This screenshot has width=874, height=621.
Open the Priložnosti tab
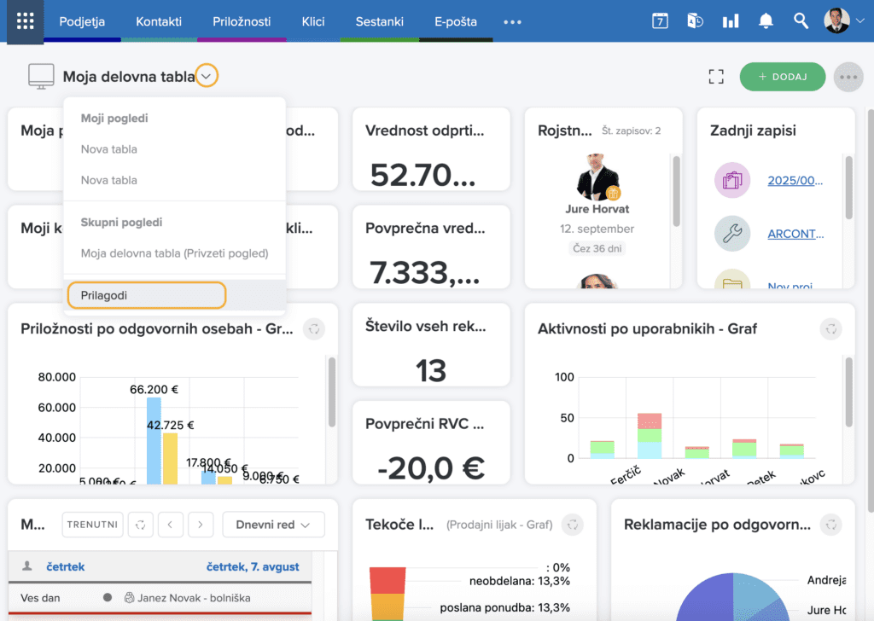(242, 21)
